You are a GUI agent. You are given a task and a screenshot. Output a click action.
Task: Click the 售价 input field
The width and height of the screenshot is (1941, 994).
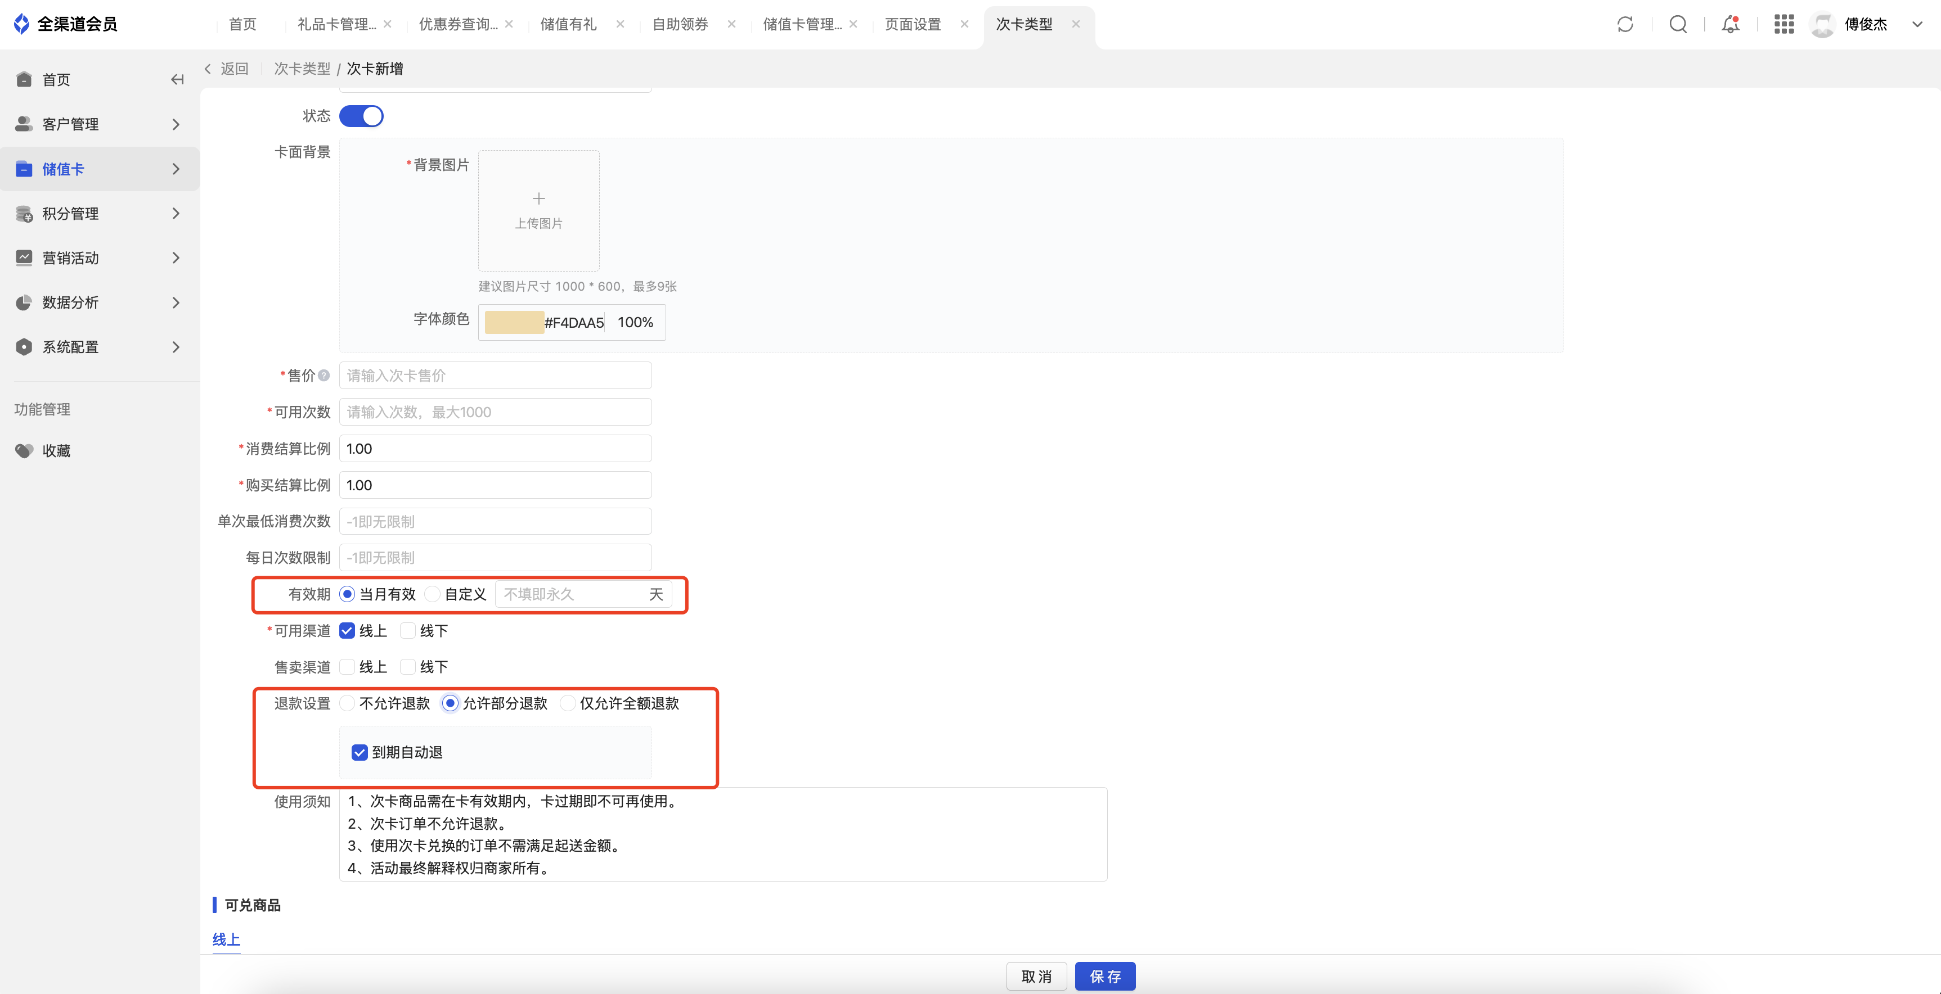[495, 375]
